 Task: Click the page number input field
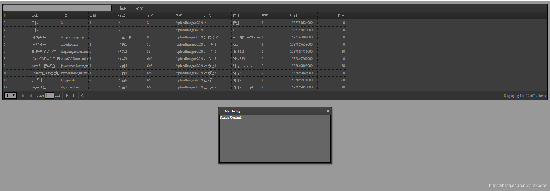pyautogui.click(x=49, y=95)
